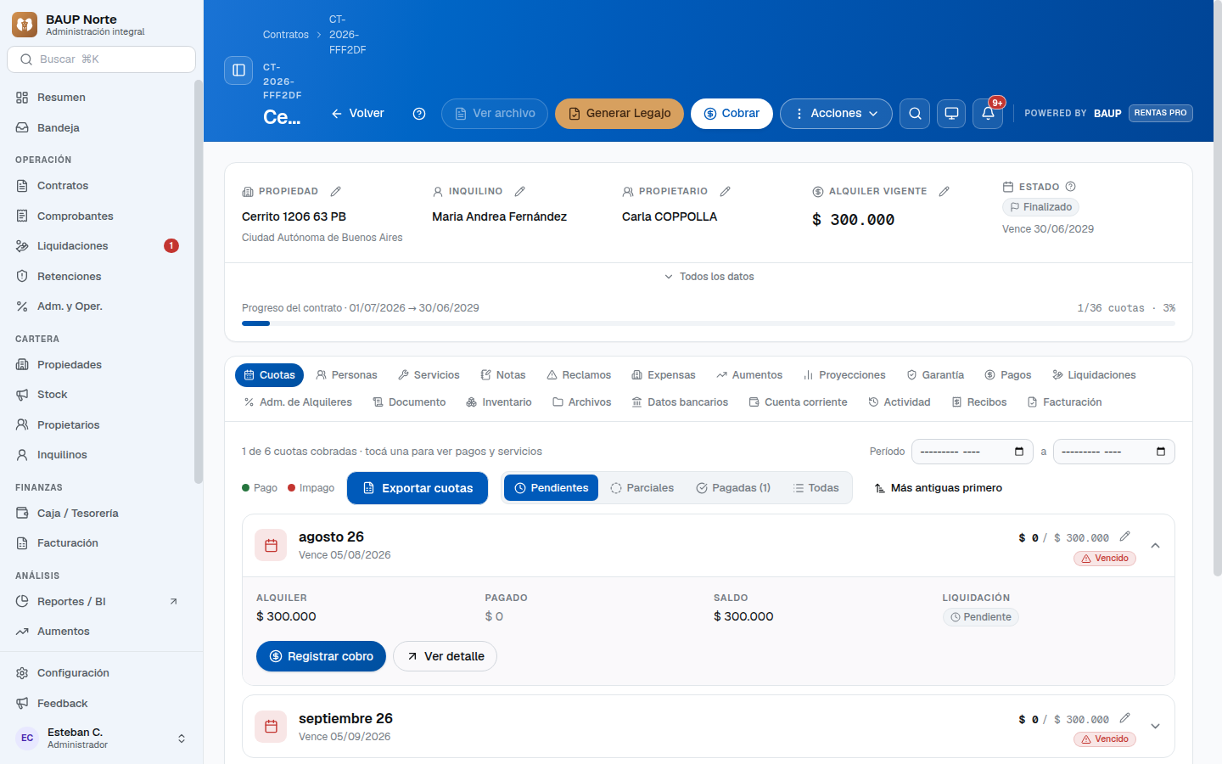This screenshot has height=764, width=1222.
Task: Select the Pendientes filter
Action: (552, 488)
